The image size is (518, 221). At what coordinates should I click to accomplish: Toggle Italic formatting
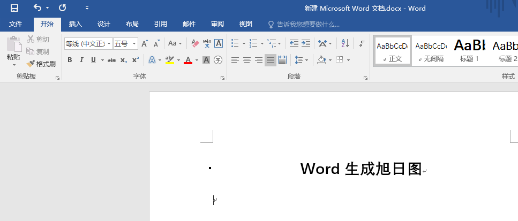81,60
